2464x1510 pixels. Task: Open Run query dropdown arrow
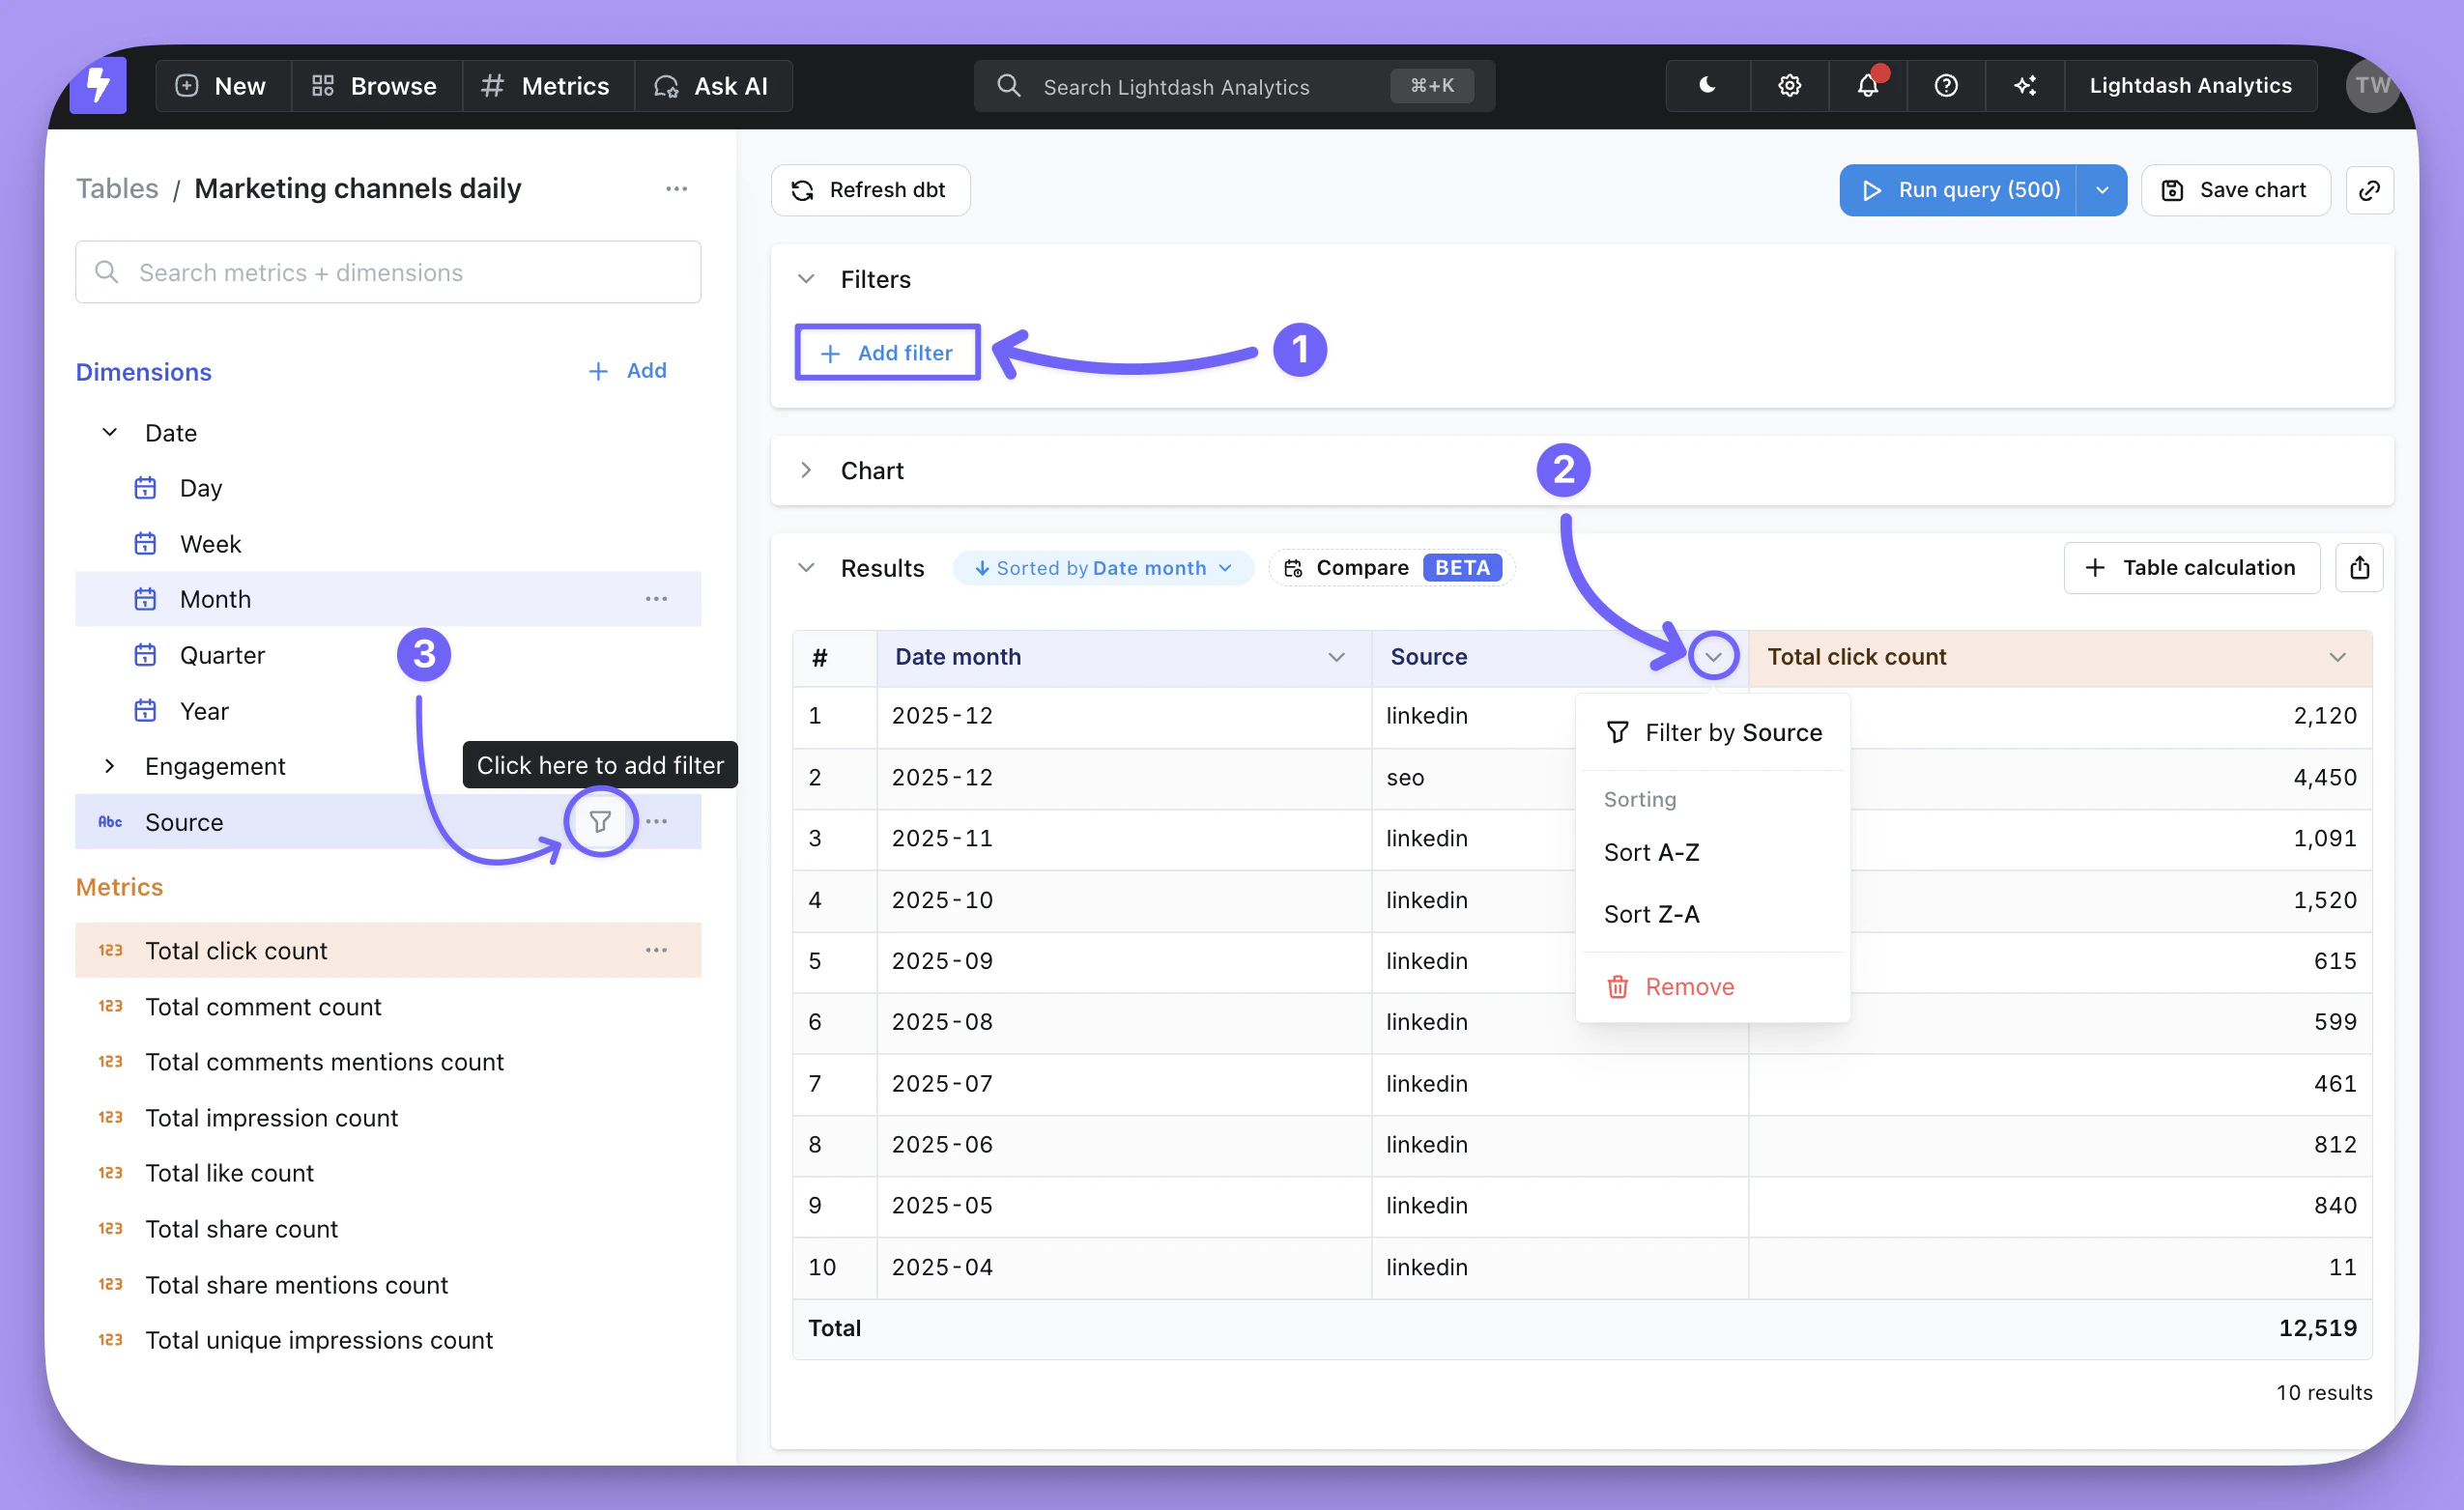coord(2101,190)
